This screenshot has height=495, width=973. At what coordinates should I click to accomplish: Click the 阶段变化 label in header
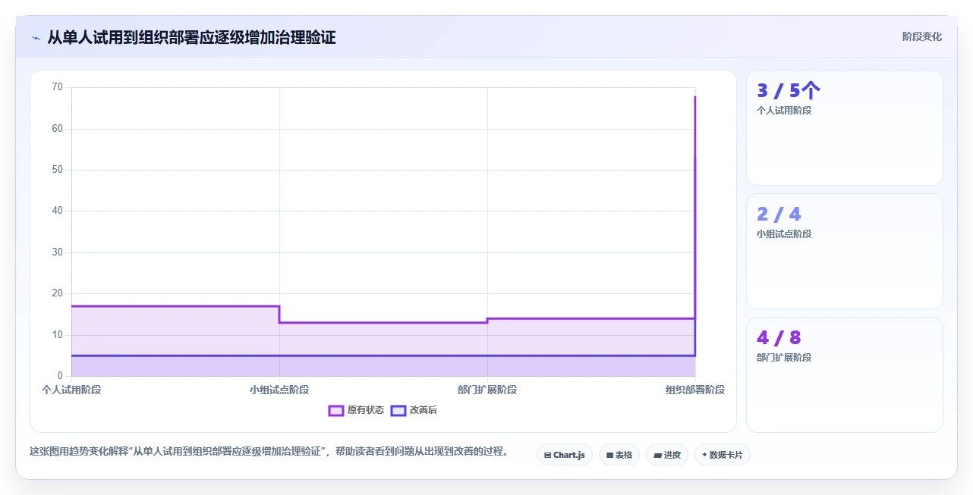922,36
